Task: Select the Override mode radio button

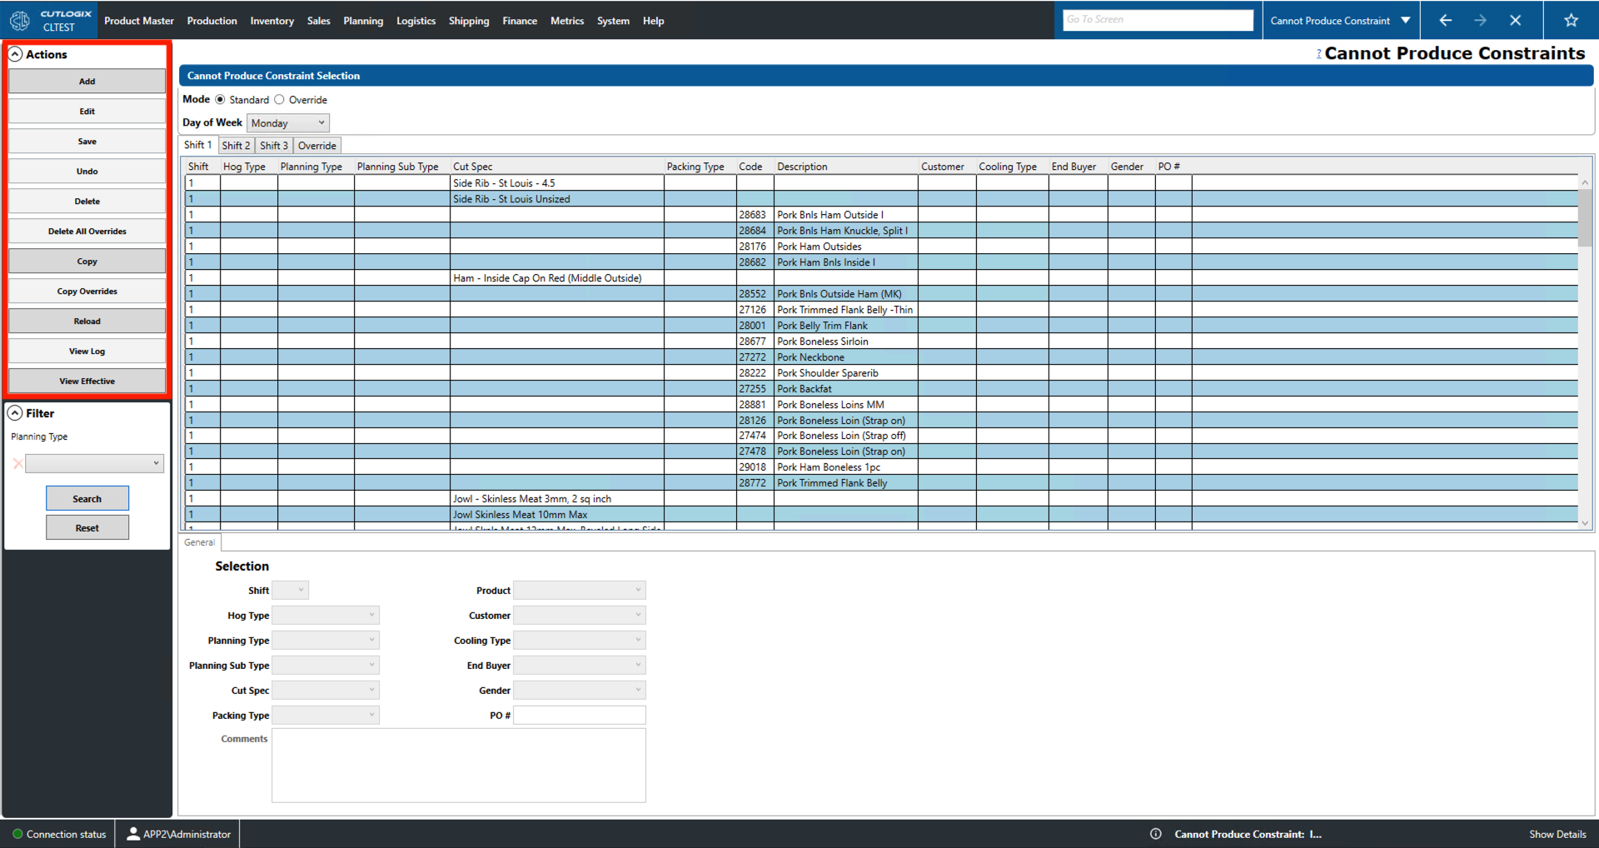Action: pyautogui.click(x=280, y=99)
